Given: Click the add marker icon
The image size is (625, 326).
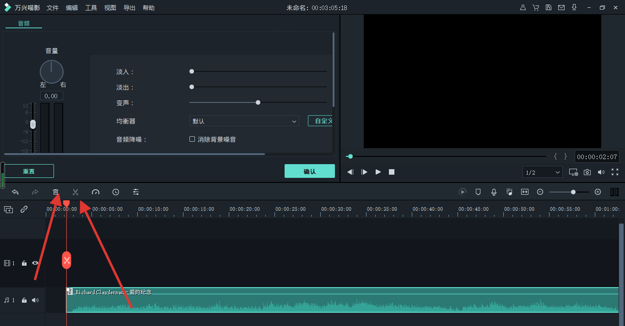Looking at the screenshot, I should [478, 192].
